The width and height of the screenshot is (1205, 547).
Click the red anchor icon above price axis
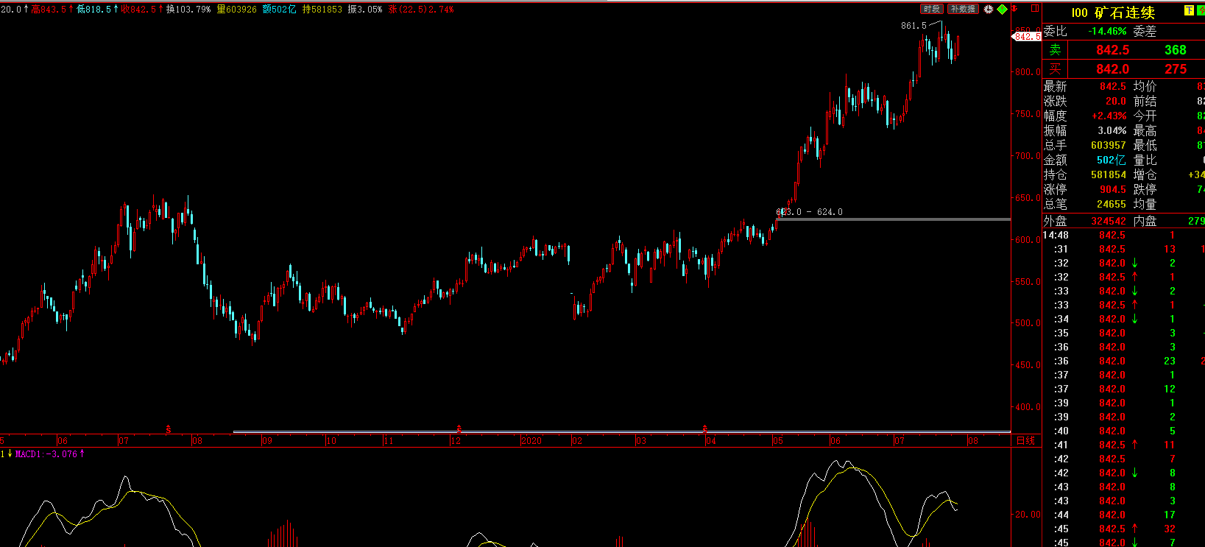pos(1014,9)
